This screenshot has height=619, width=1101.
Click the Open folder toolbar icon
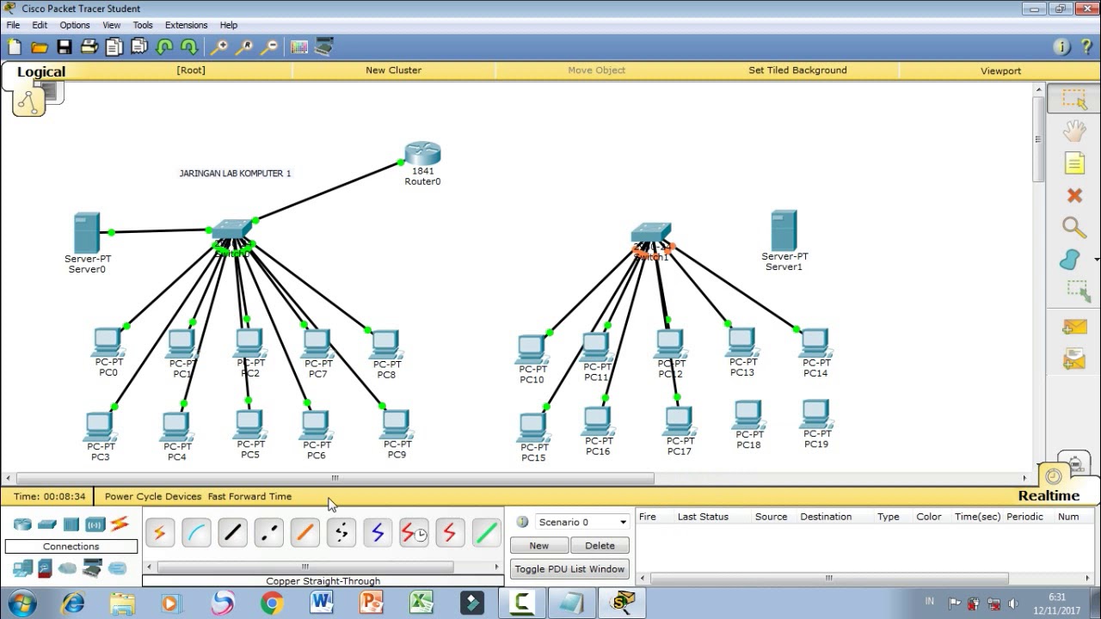tap(39, 47)
